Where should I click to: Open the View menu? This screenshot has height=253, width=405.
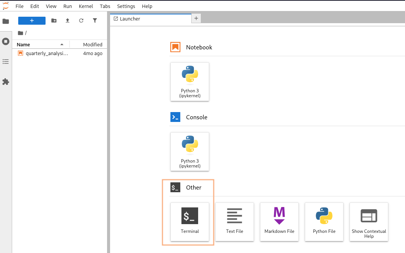51,6
